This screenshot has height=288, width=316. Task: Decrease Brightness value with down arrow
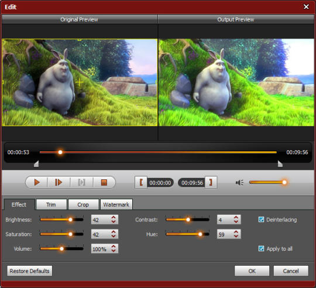[114, 221]
